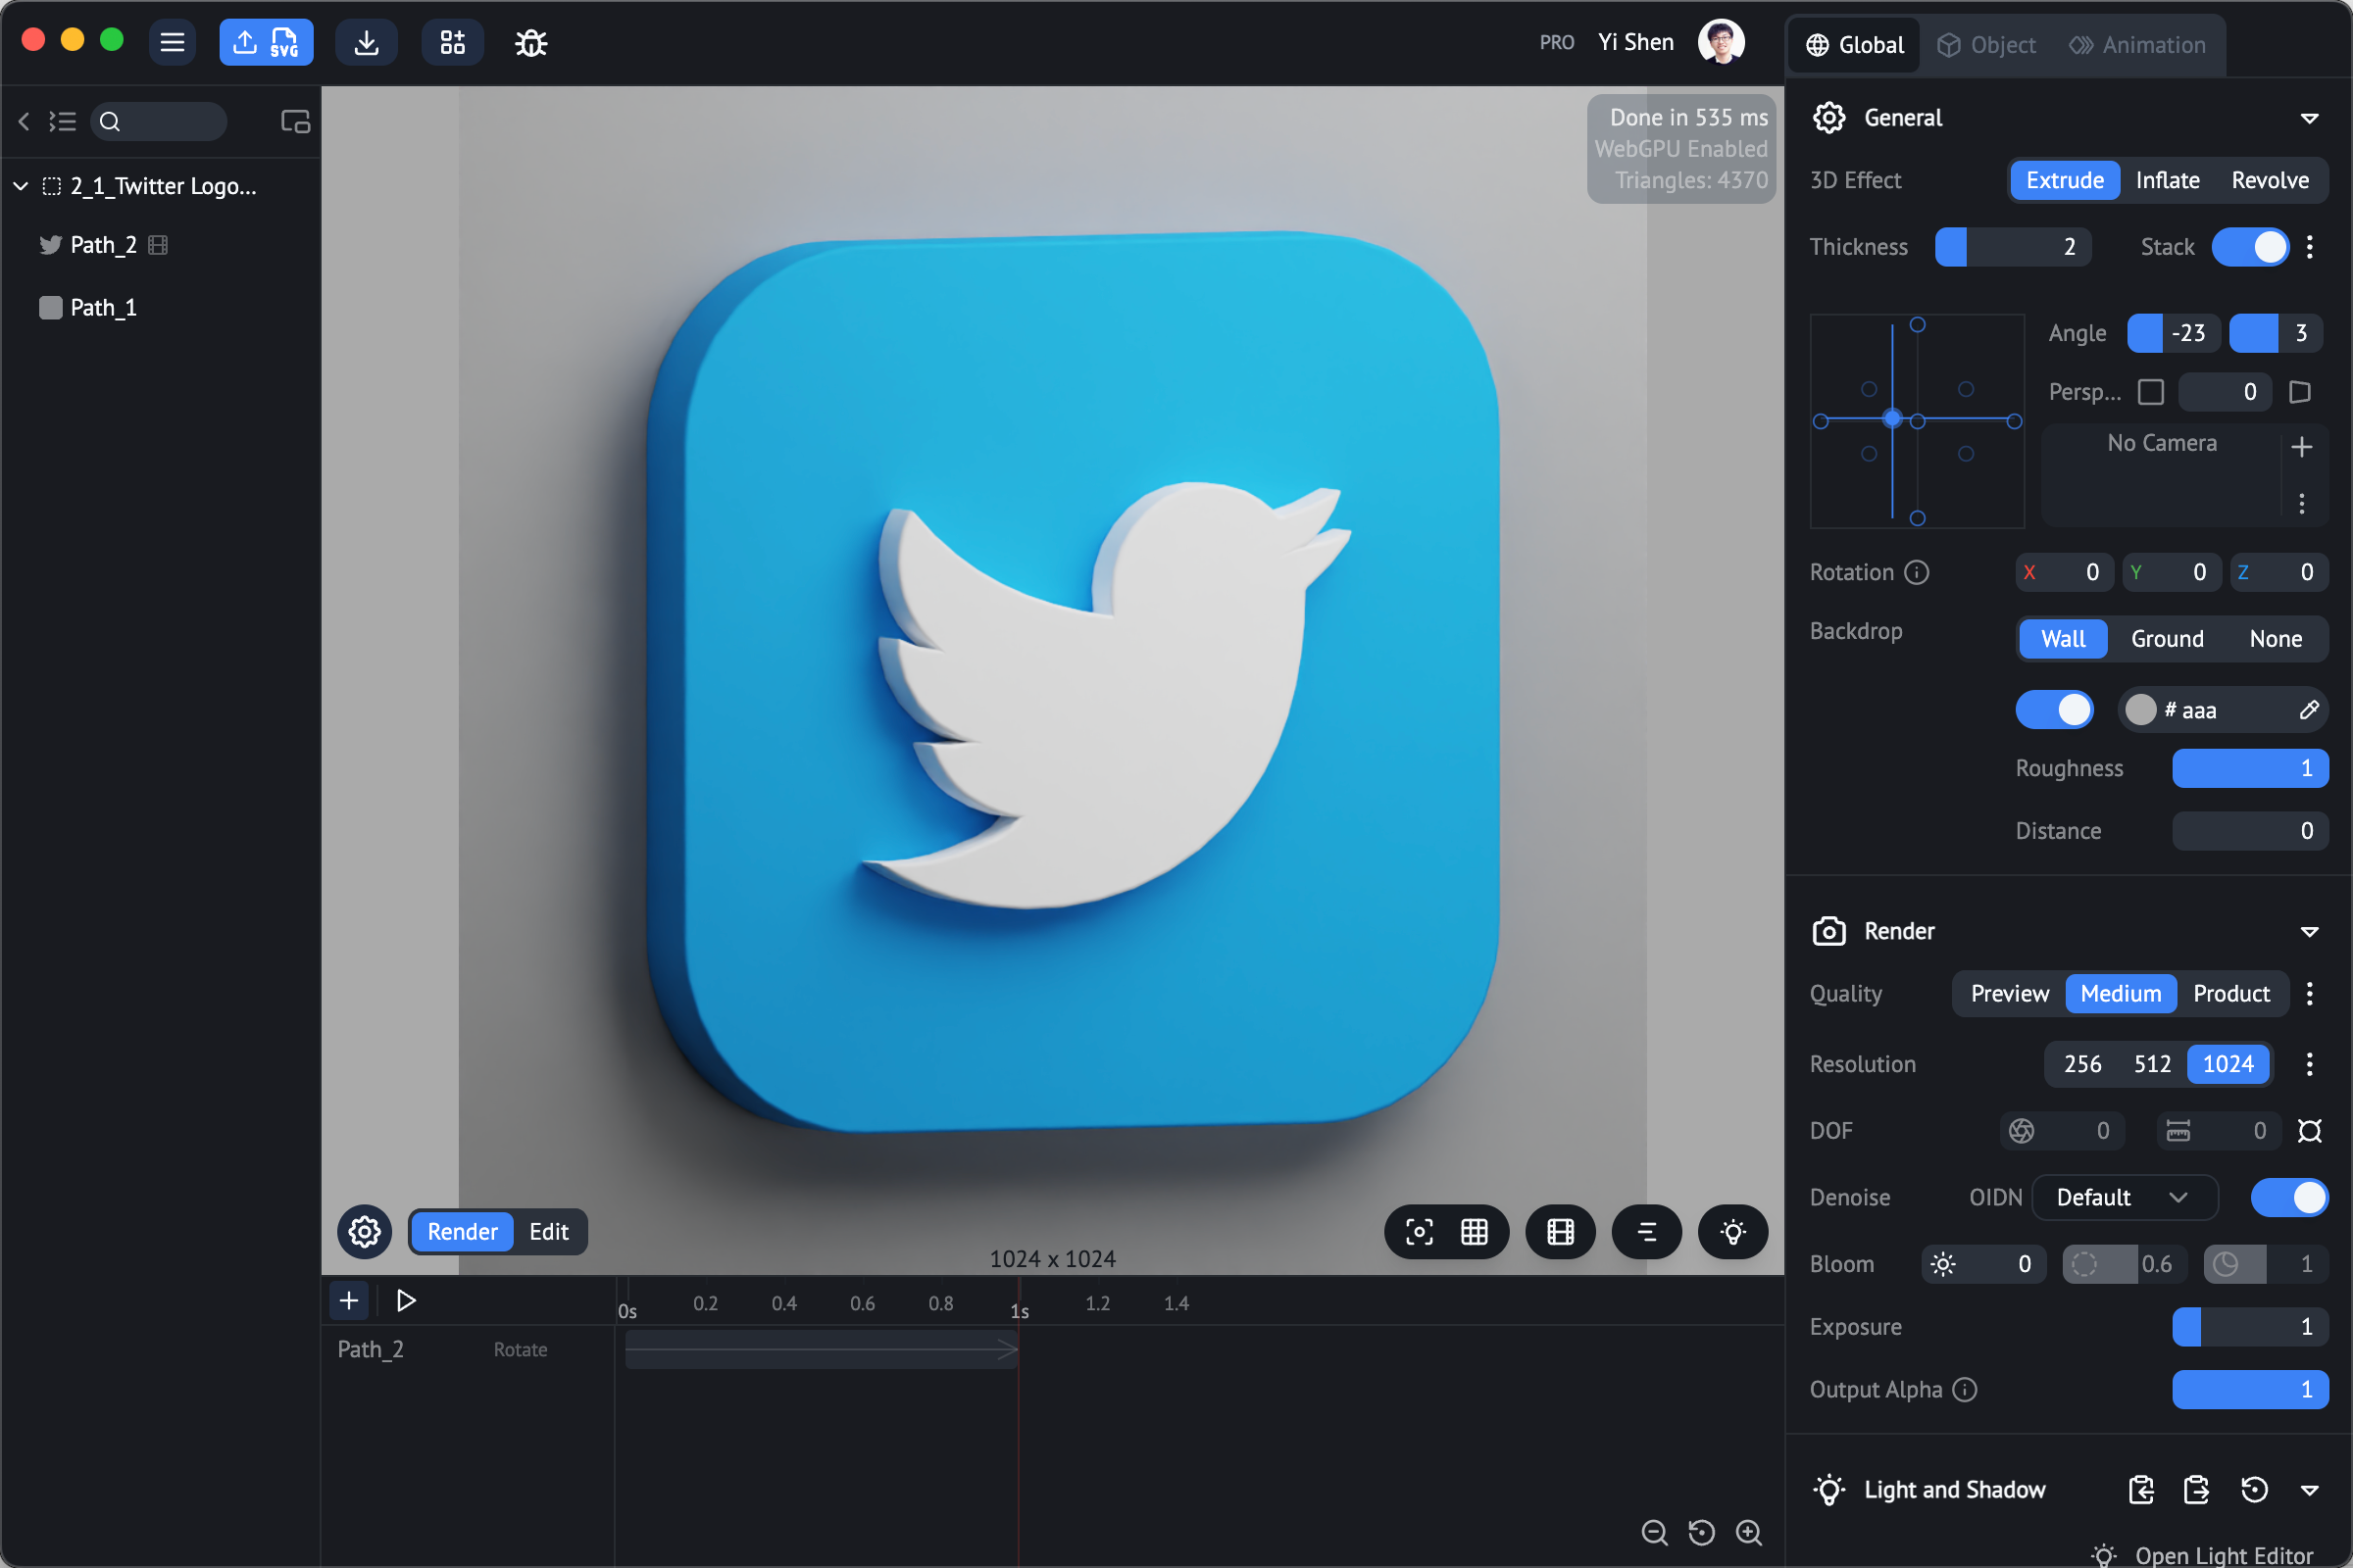
Task: Open Light Editor
Action: coord(2202,1555)
